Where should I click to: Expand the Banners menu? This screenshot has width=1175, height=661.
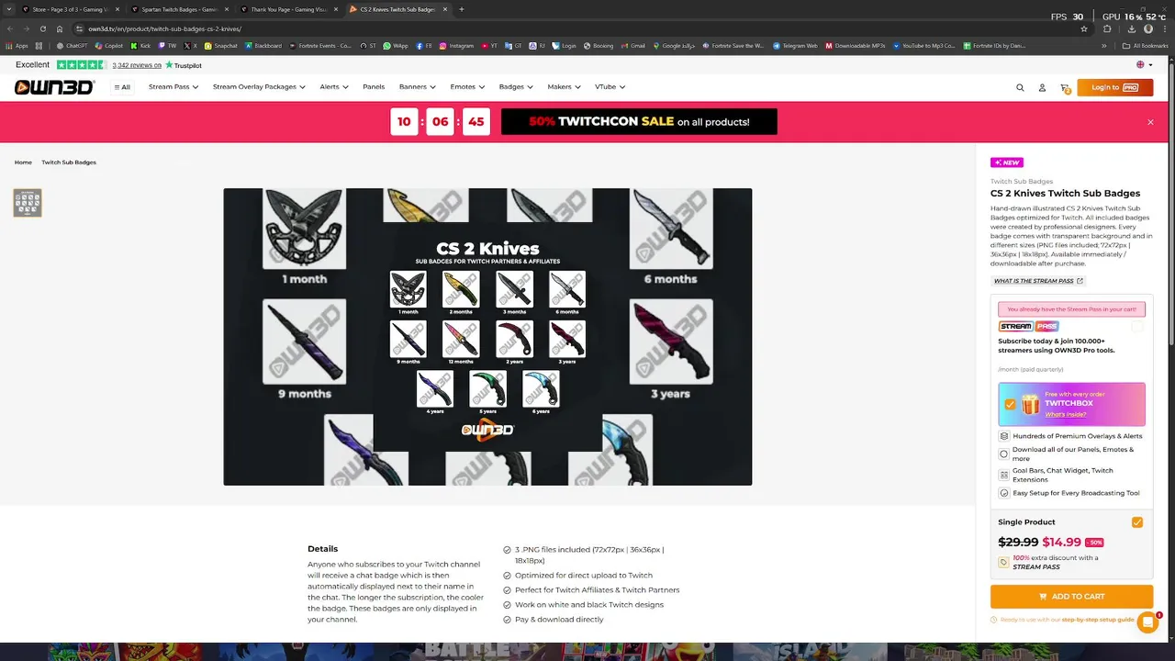pyautogui.click(x=417, y=87)
